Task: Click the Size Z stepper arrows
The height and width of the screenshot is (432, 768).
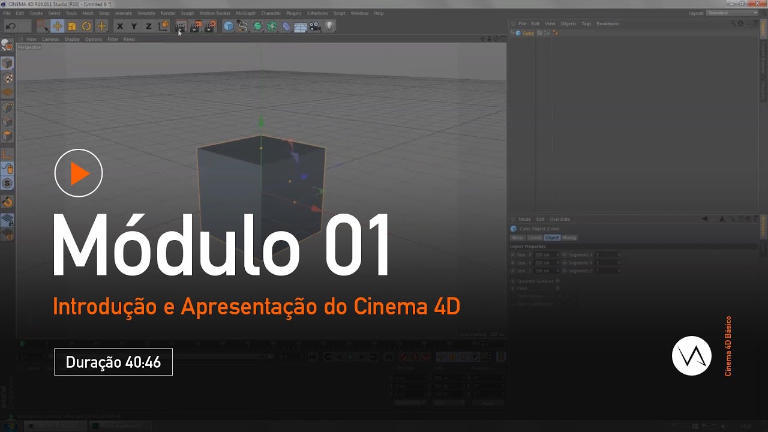Action: pos(558,271)
